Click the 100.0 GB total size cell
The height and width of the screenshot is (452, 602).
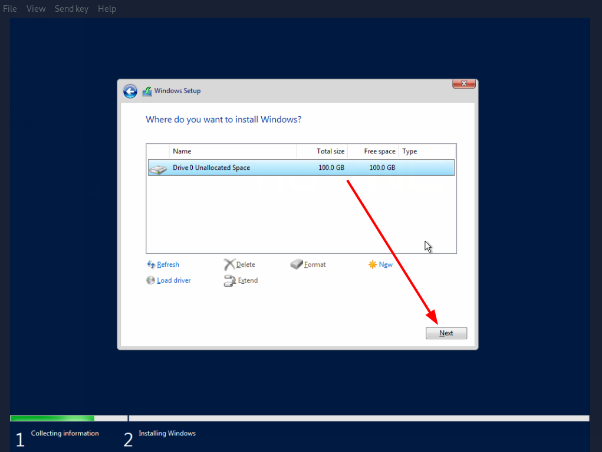[x=331, y=168]
